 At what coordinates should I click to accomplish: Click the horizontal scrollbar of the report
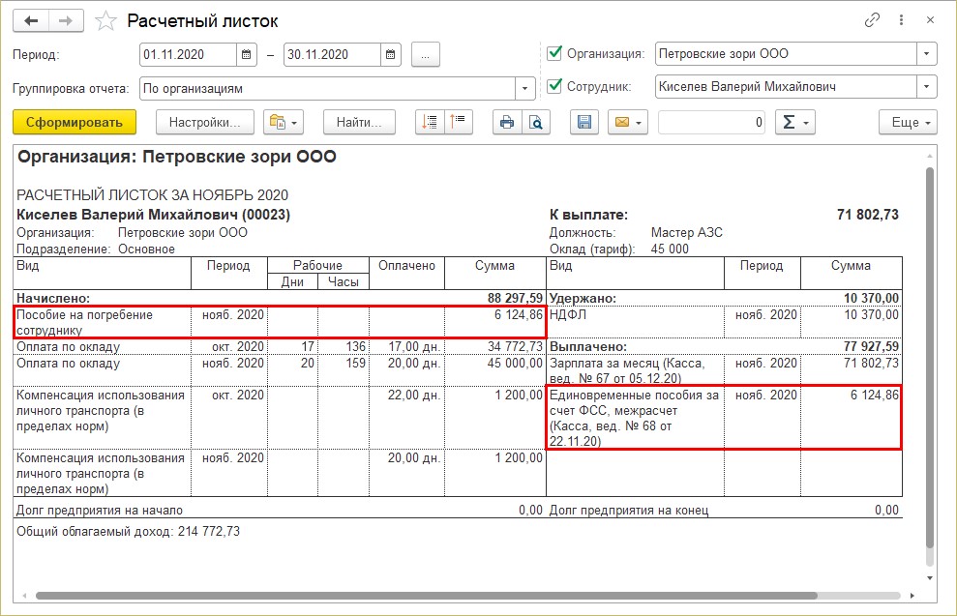coord(426,596)
